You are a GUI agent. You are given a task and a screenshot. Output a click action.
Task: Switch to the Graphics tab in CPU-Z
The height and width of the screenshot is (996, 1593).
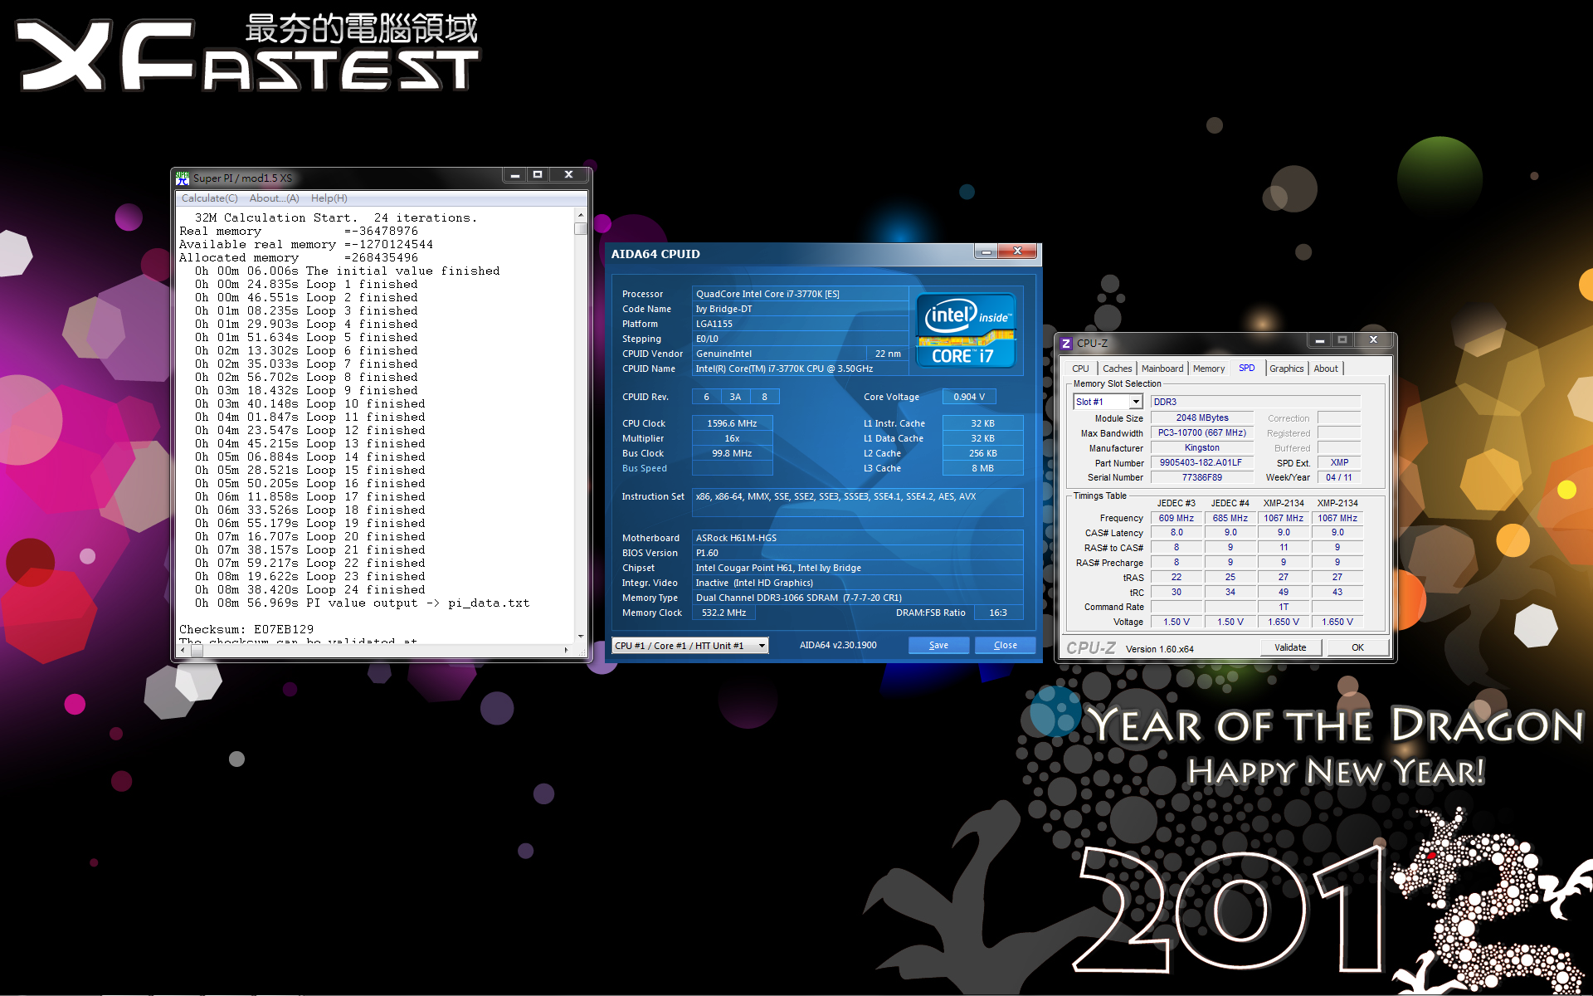point(1286,369)
